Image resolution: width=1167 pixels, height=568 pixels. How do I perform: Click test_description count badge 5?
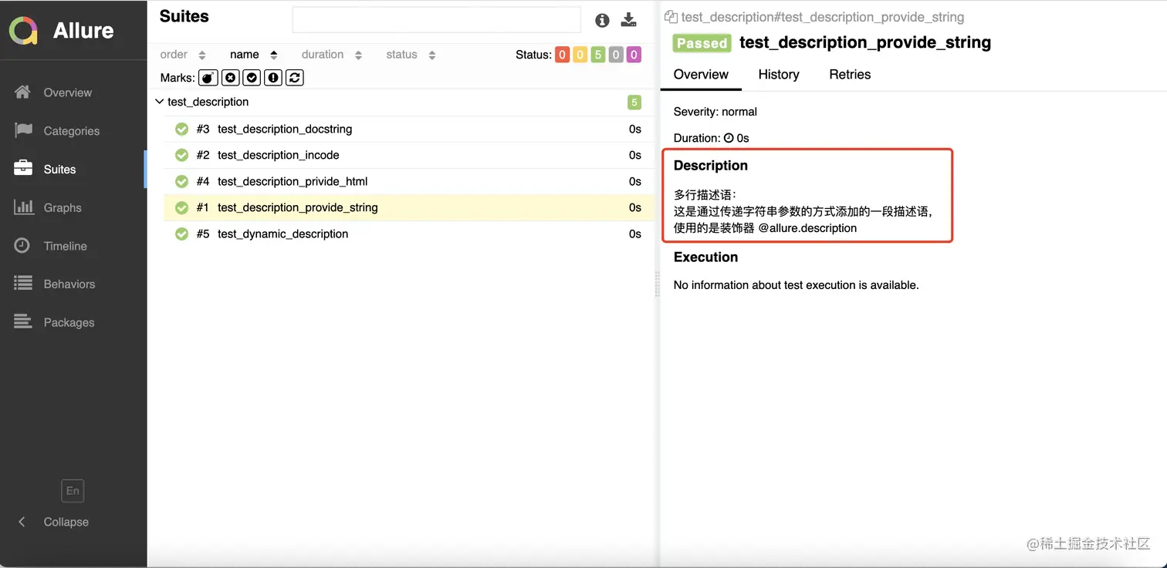(x=634, y=102)
